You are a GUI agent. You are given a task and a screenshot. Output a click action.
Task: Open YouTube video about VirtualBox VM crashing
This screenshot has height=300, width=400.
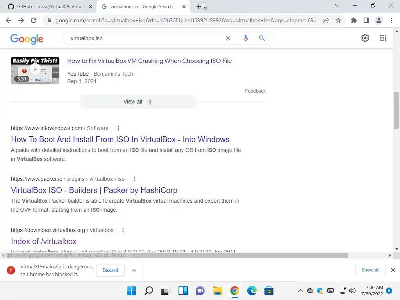click(150, 61)
